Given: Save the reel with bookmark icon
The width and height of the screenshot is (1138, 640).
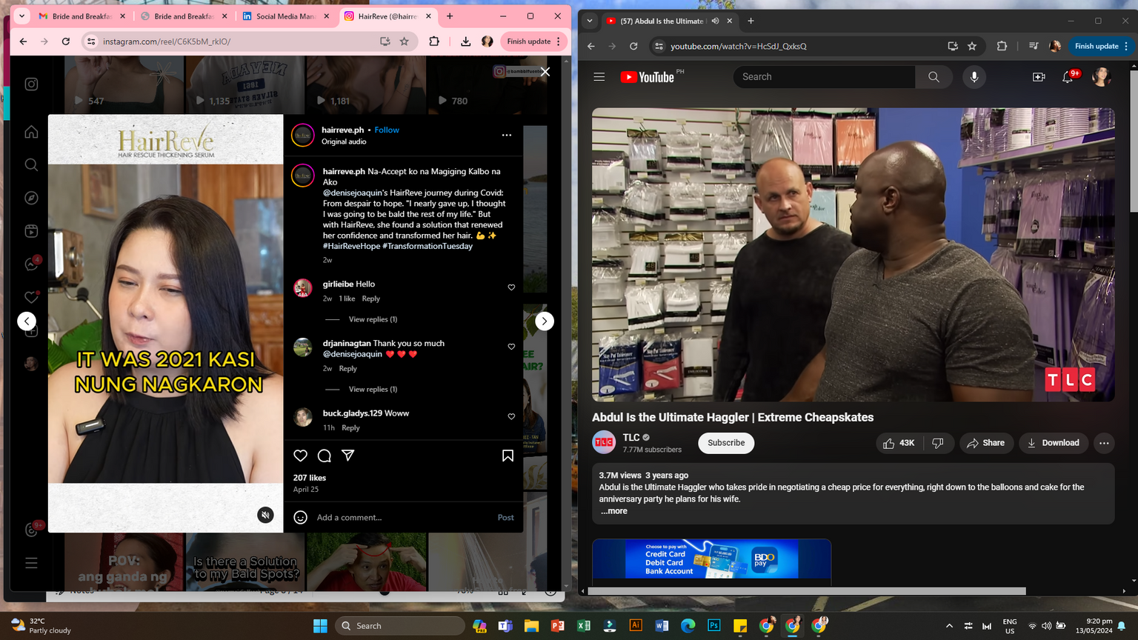Looking at the screenshot, I should pos(508,456).
